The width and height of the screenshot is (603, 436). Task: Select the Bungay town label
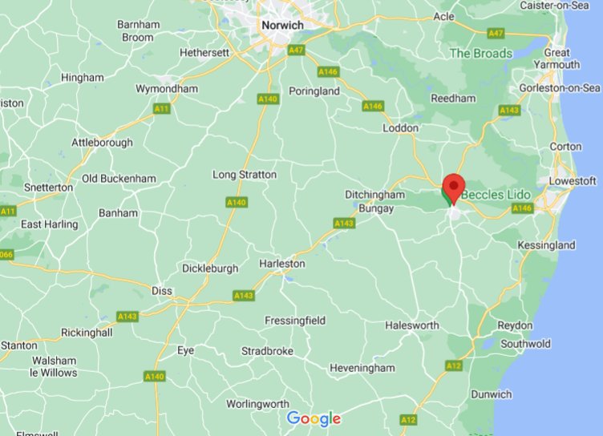[376, 208]
